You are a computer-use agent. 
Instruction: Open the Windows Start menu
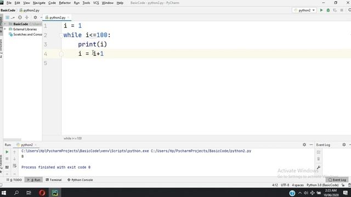pos(4,193)
